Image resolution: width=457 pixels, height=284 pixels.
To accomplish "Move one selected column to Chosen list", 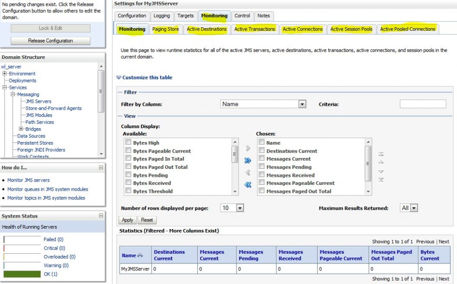I will [248, 148].
